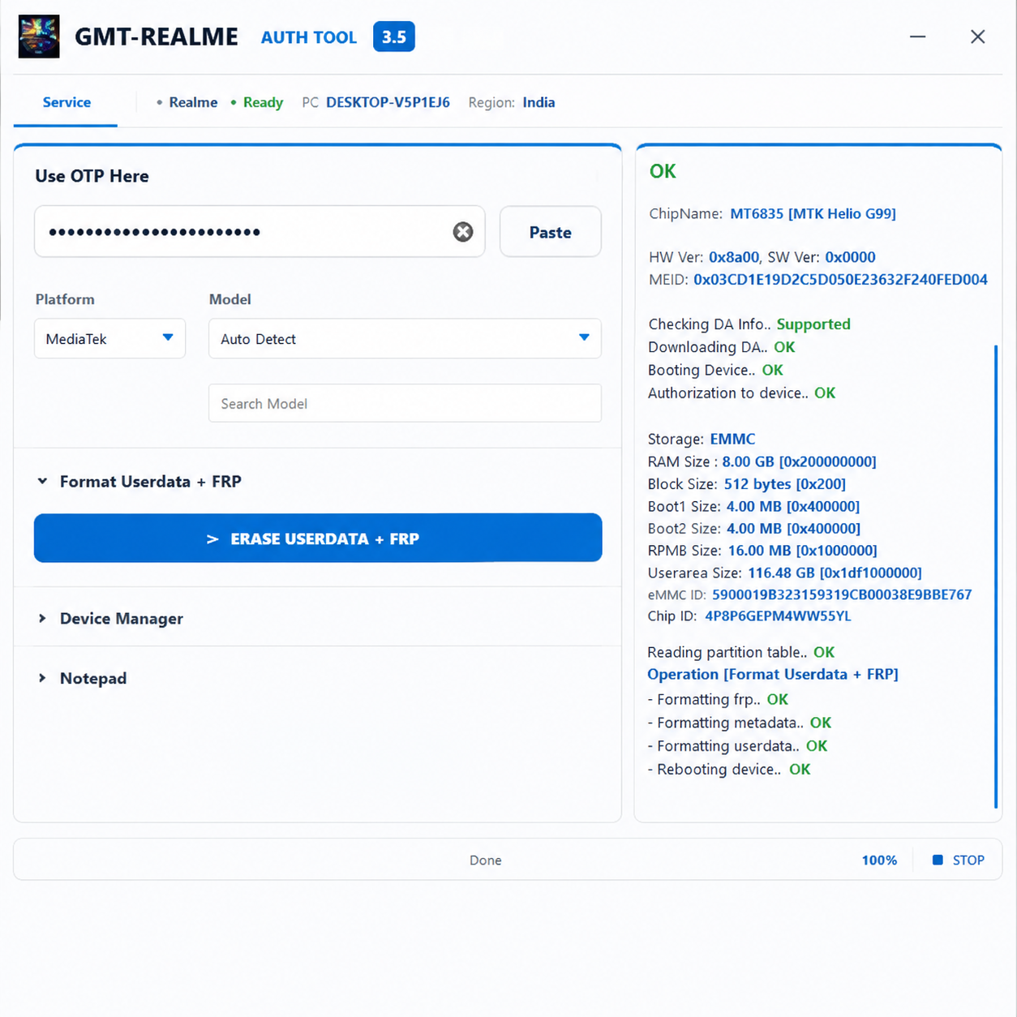This screenshot has width=1017, height=1017.
Task: Click the Realme status indicator
Action: point(187,102)
